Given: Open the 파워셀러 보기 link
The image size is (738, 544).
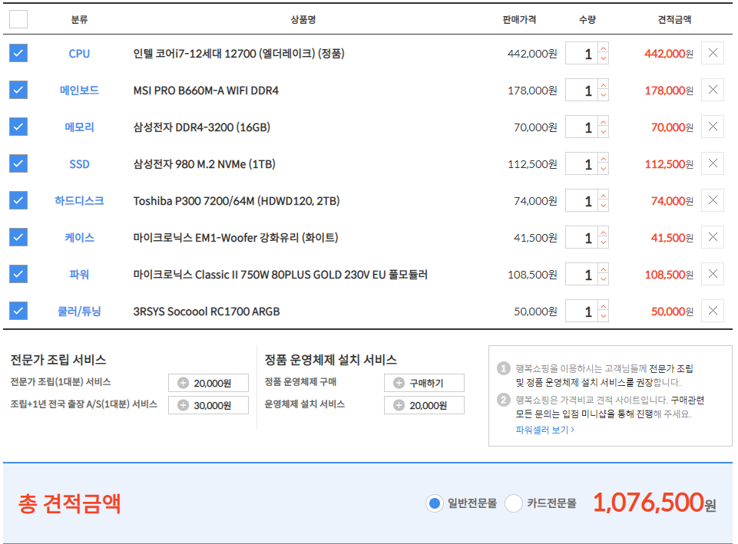Looking at the screenshot, I should (x=544, y=430).
